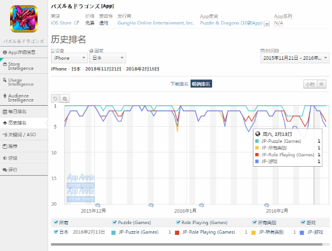
Task: Click the JP-Role Playing red legend swatch
Action: coord(177,232)
